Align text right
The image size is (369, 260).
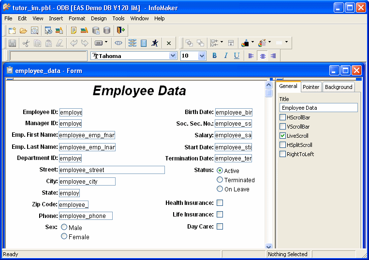click(273, 56)
